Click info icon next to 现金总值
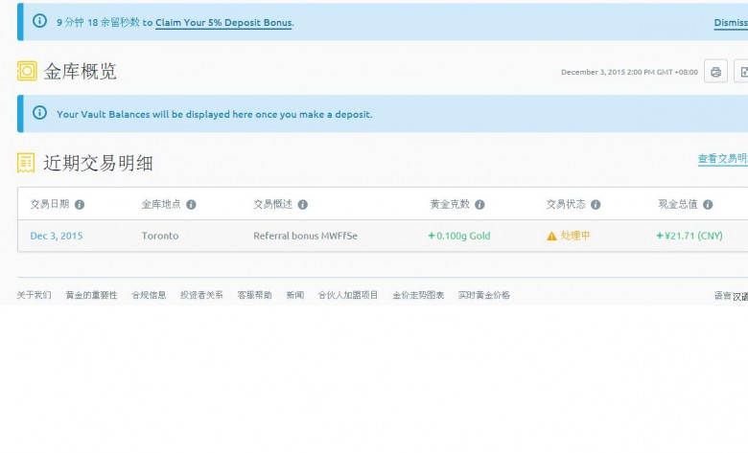748x453 pixels. (x=708, y=205)
